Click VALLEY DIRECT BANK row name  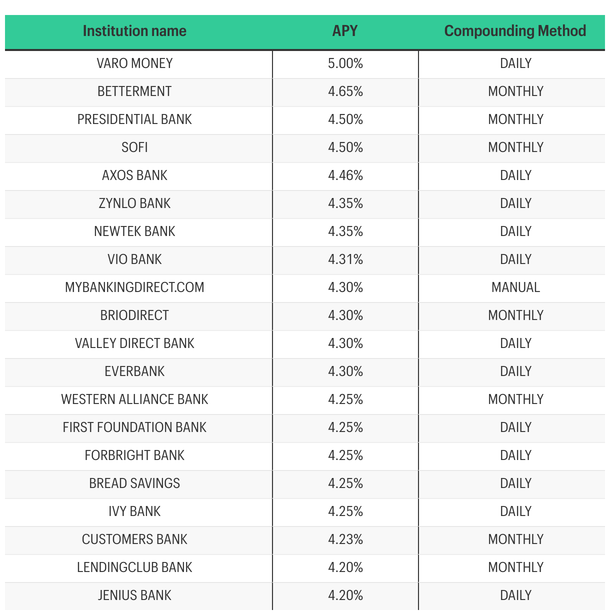134,343
